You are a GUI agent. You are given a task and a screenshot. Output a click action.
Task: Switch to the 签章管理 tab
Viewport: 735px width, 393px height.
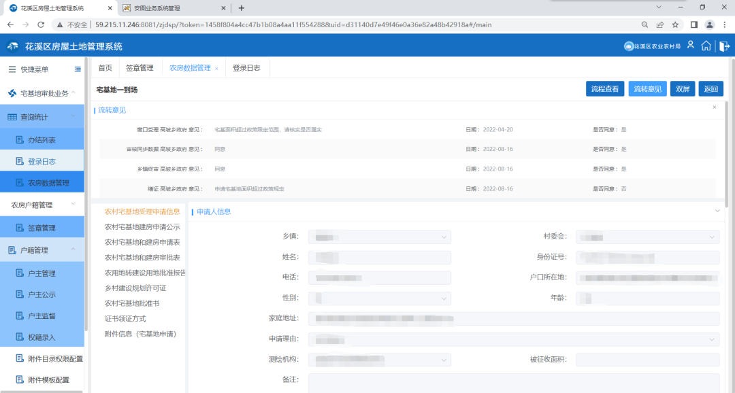pos(140,68)
